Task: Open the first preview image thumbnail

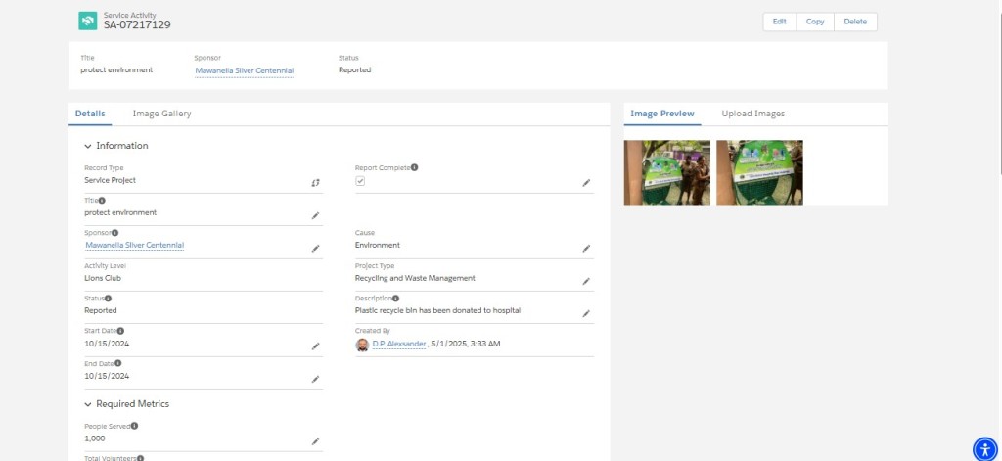Action: click(667, 172)
